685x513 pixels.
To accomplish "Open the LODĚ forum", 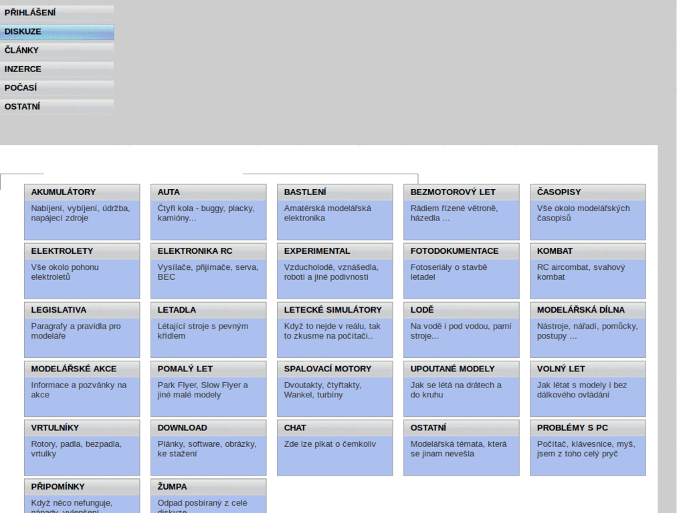I will tap(422, 310).
